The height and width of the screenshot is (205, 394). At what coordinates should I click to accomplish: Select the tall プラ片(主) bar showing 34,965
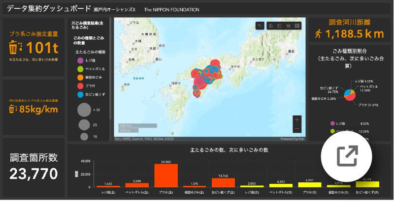pyautogui.click(x=166, y=175)
